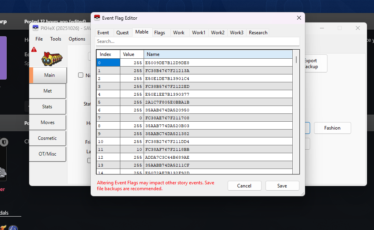Open the File menu in PKHeX
This screenshot has height=230, width=374.
click(39, 39)
